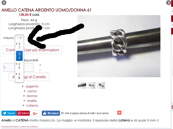
Task: View third ring thumbnail image
Action: click(101, 85)
